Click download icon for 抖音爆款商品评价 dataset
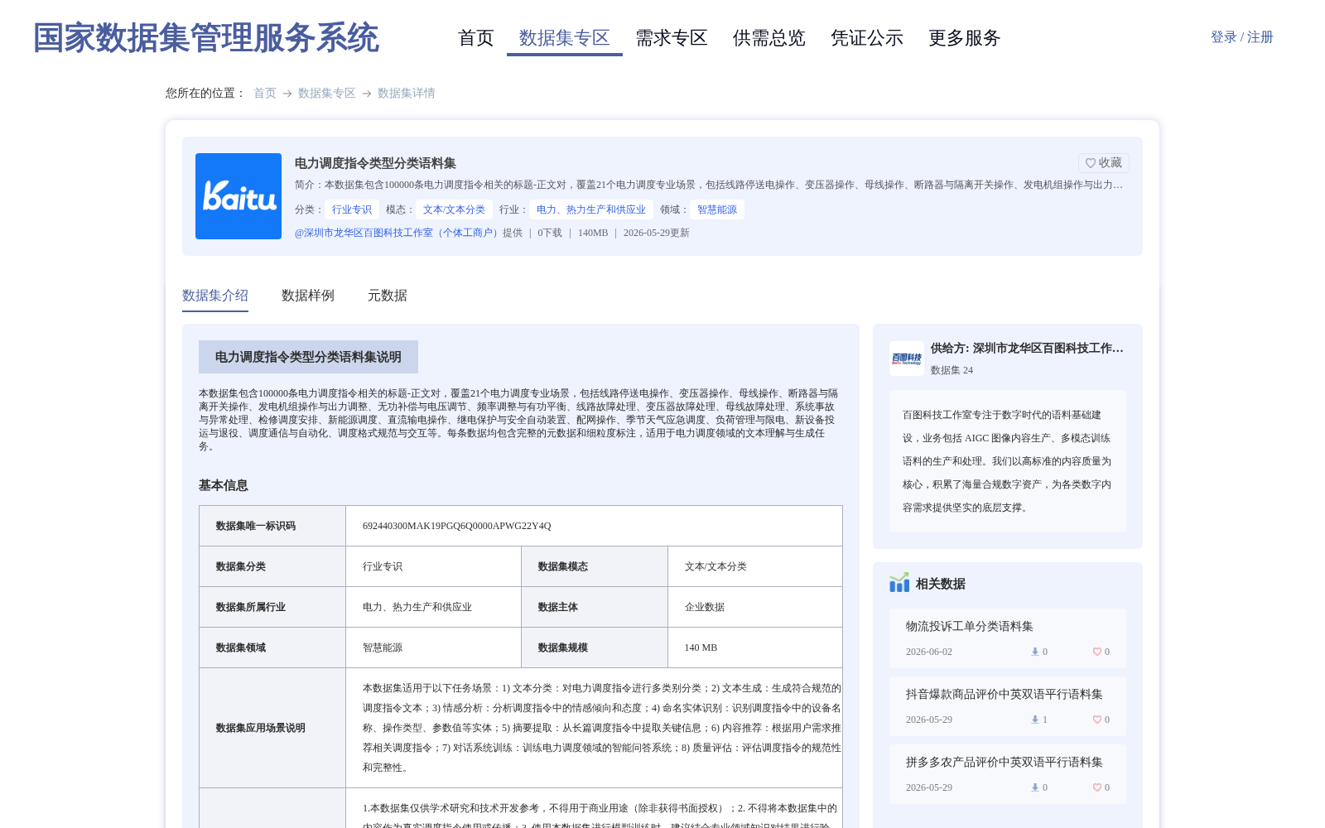This screenshot has height=828, width=1325. click(x=1034, y=720)
